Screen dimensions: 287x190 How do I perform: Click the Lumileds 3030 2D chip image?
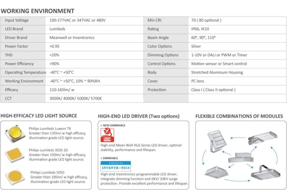coord(15,155)
